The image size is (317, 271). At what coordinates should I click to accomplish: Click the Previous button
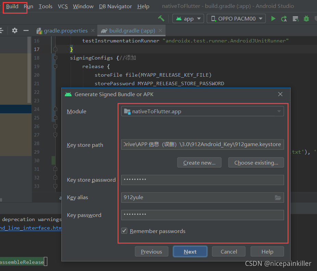point(151,251)
